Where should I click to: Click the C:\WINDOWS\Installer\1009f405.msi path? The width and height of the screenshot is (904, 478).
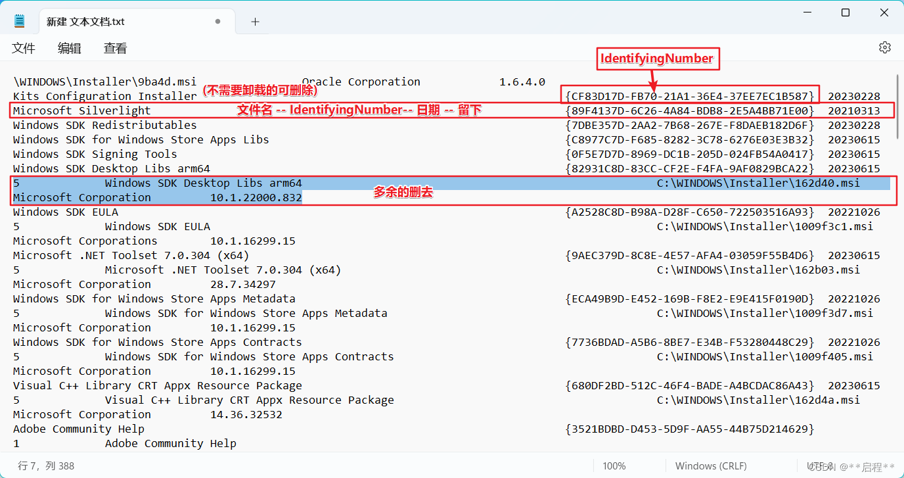pos(765,356)
